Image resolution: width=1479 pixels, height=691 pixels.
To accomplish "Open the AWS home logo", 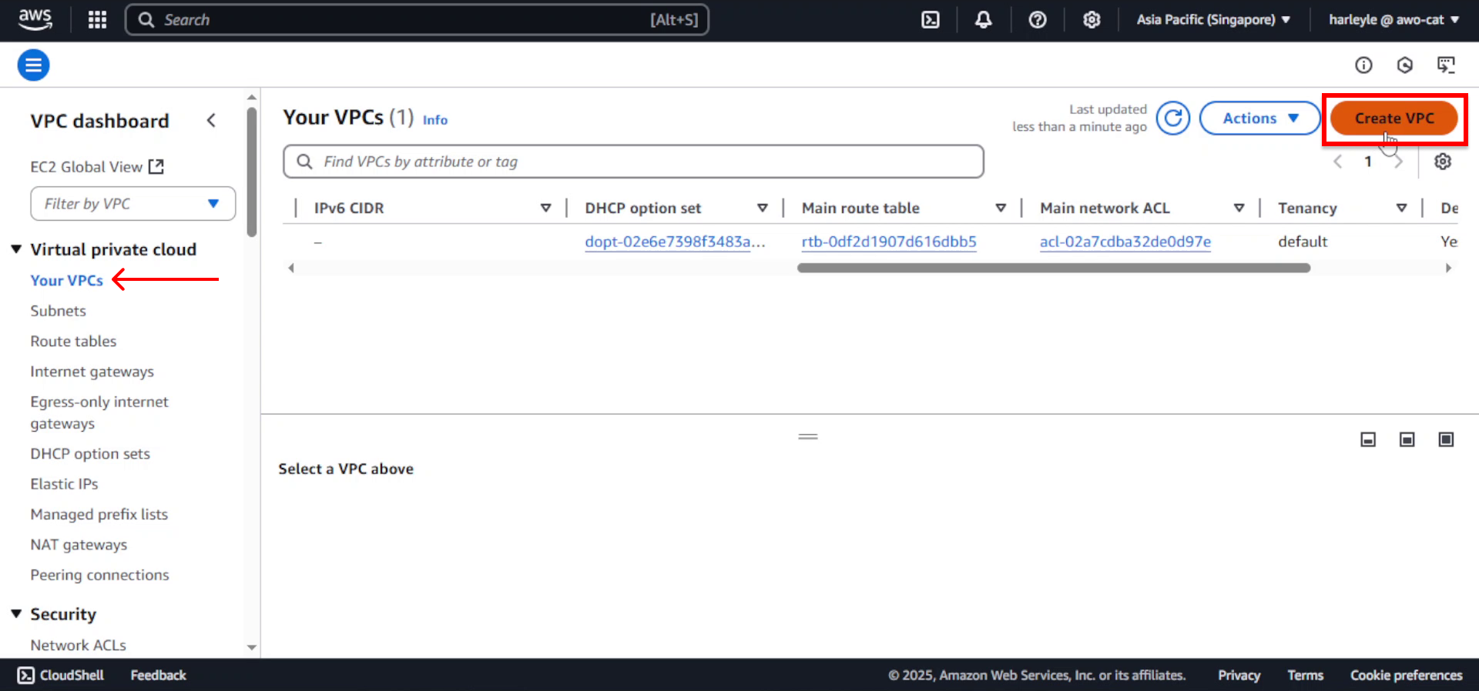I will (35, 19).
